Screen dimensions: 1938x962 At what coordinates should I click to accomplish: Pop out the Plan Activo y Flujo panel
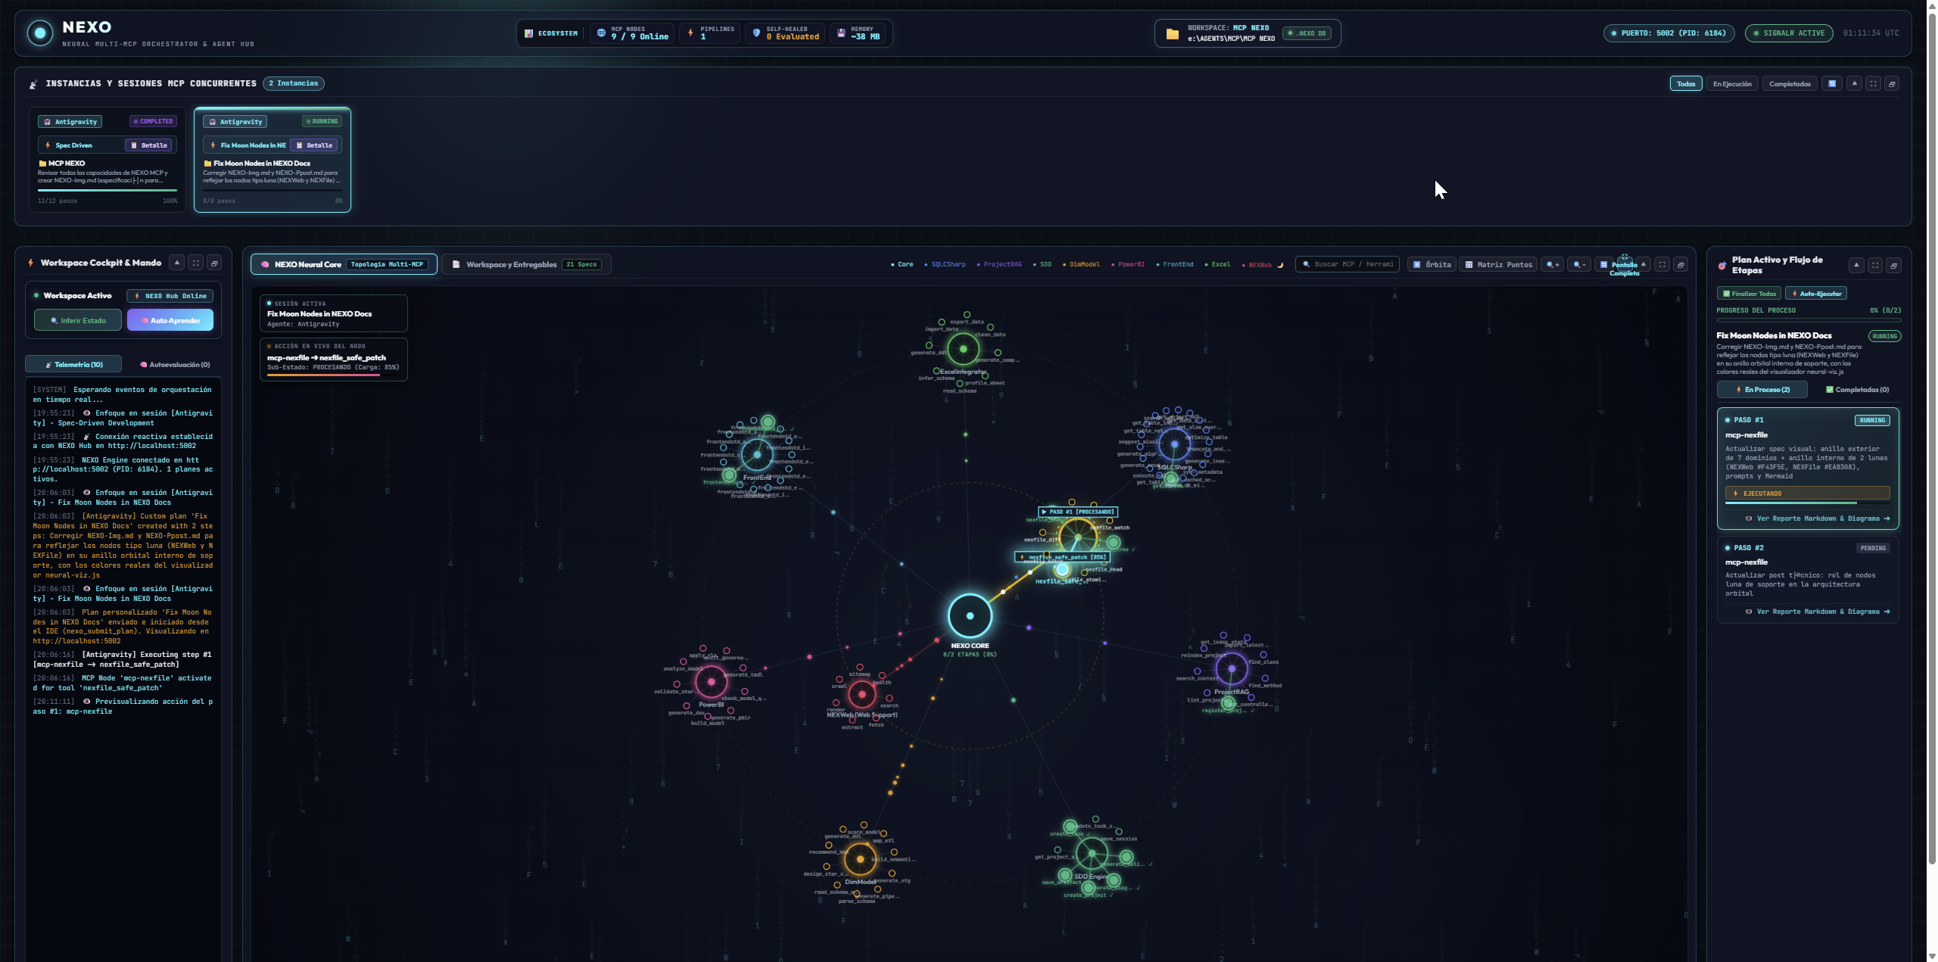(x=1893, y=265)
